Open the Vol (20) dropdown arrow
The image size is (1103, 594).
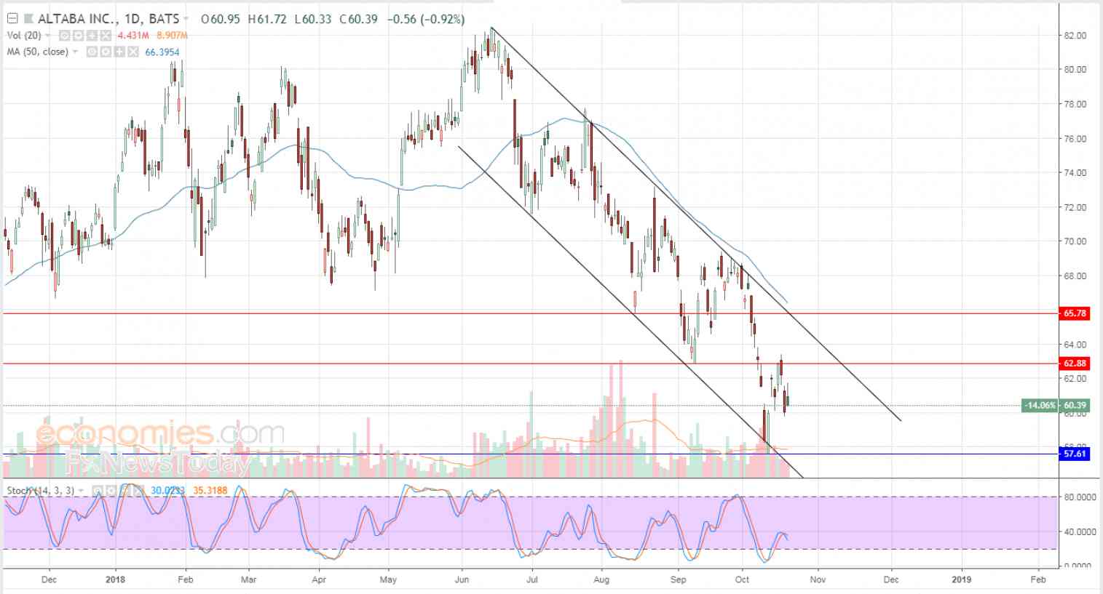coord(49,36)
